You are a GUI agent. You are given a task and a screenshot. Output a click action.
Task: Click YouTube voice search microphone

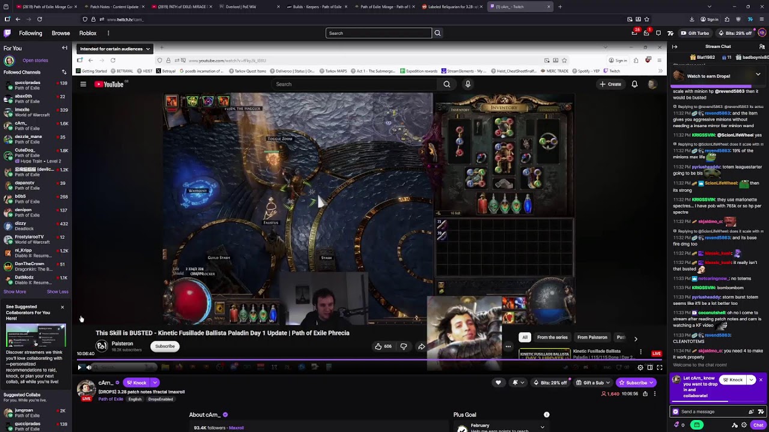click(467, 84)
